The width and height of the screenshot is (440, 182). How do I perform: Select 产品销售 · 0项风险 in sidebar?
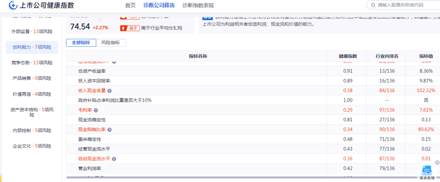pos(32,78)
